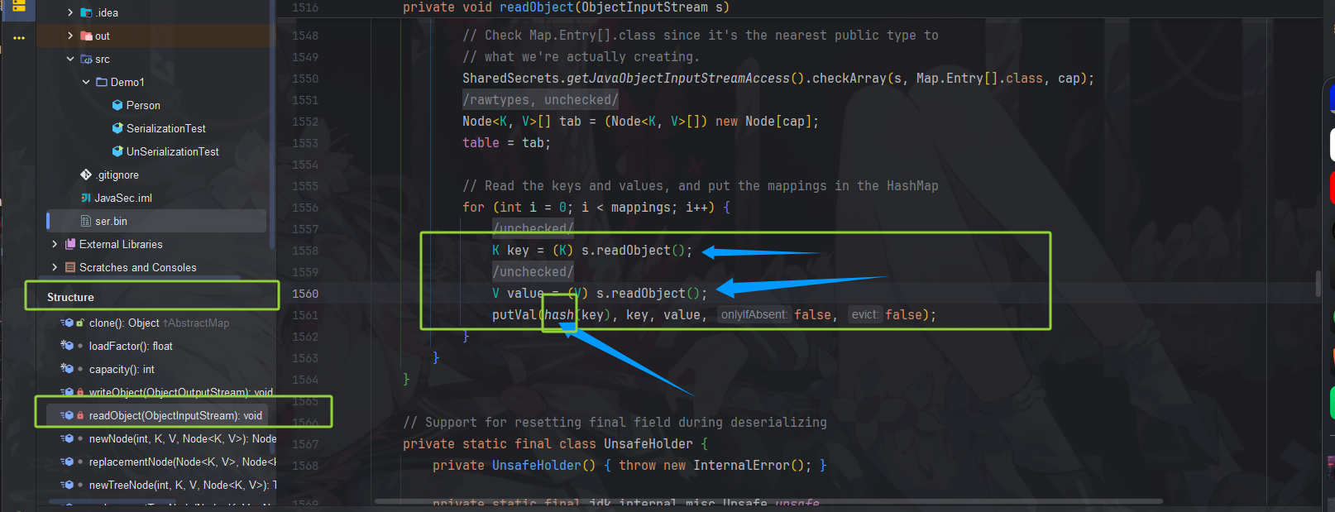Select loadFactor(): float in Structure
This screenshot has height=512, width=1335.
131,346
